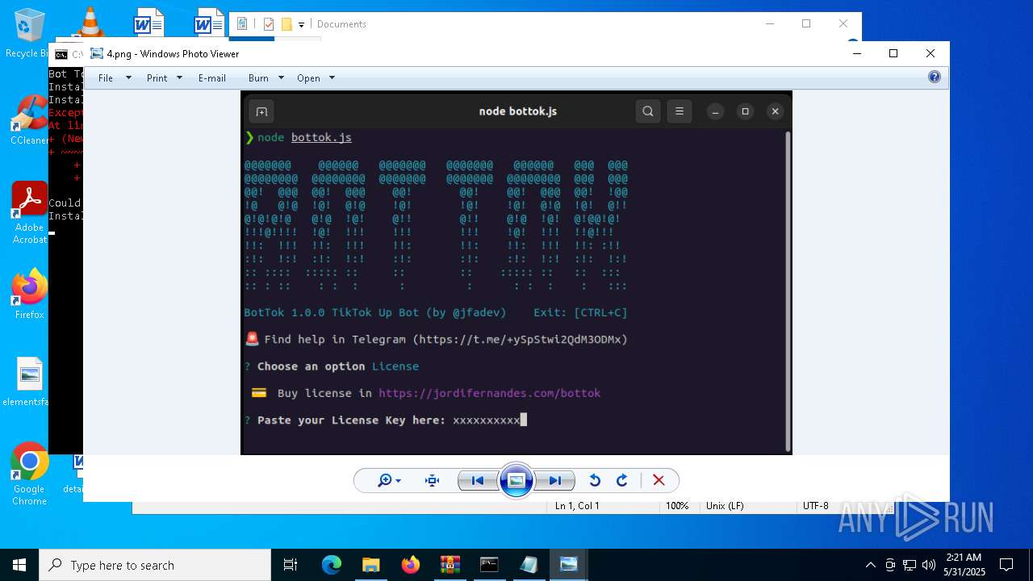1033x581 pixels.
Task: Expand the Open dropdown arrow
Action: pyautogui.click(x=332, y=78)
